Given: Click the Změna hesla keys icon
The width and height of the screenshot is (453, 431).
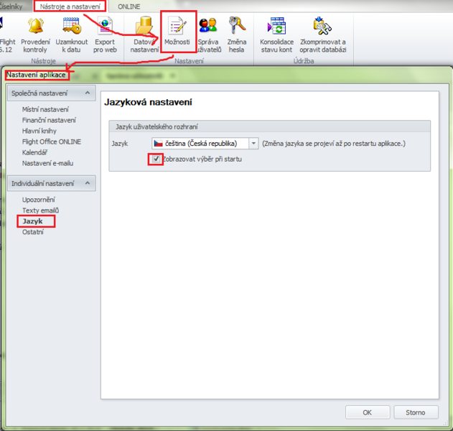Looking at the screenshot, I should point(236,27).
